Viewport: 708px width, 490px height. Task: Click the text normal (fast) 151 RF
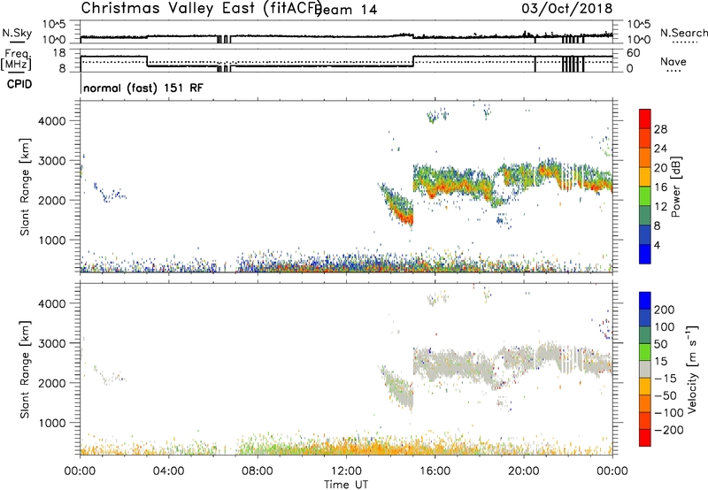tap(143, 88)
